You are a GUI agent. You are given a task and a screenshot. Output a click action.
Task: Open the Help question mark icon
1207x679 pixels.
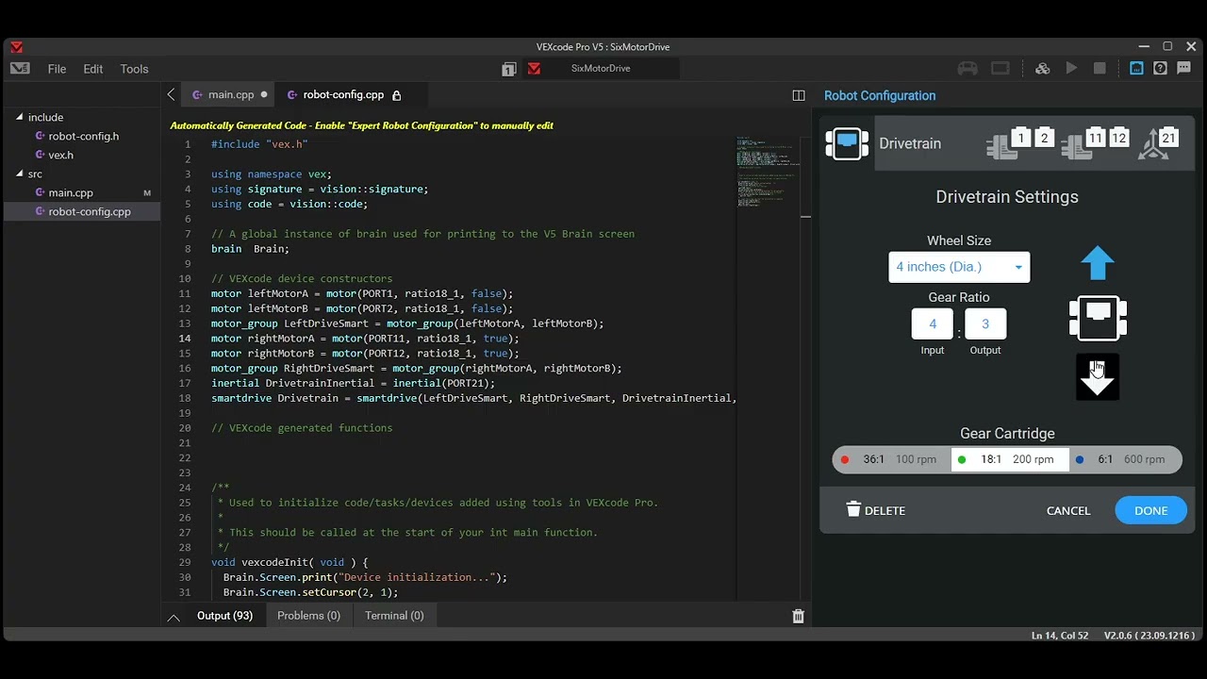1161,68
